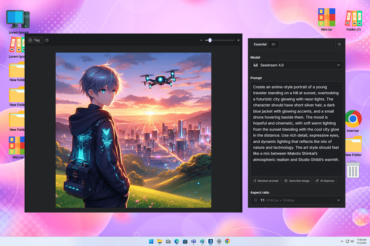Select the generated anime portrait image
Image resolution: width=370 pixels, height=246 pixels.
[133, 130]
